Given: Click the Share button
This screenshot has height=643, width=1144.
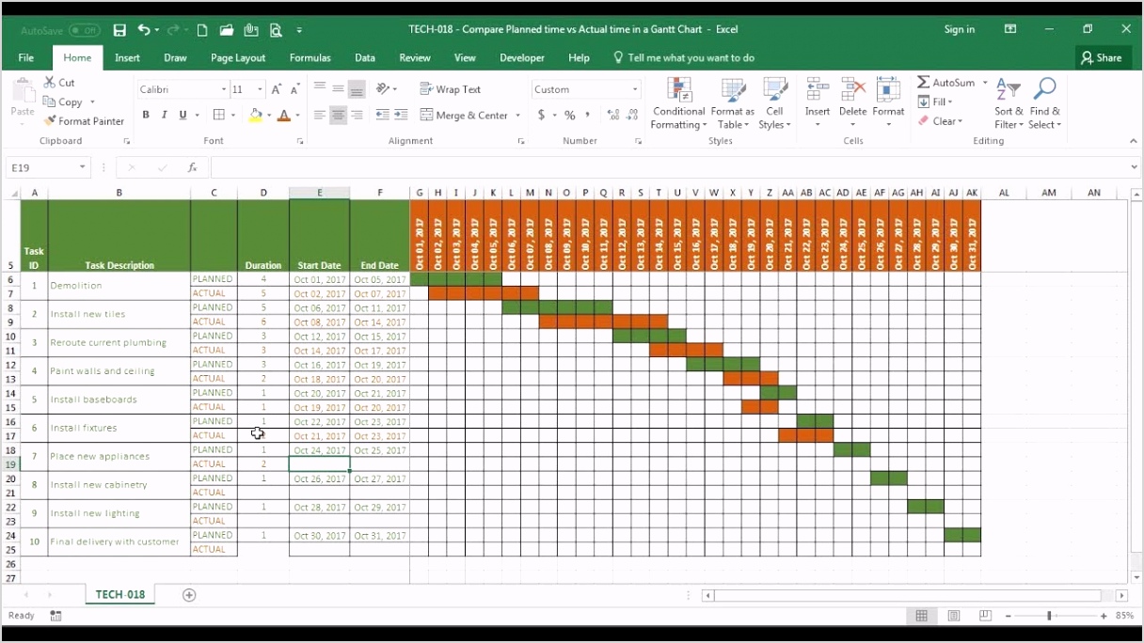Looking at the screenshot, I should point(1103,58).
